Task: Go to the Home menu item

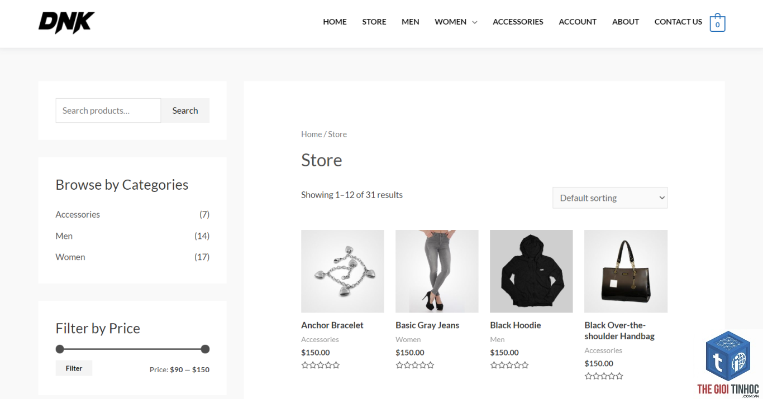Action: [335, 22]
